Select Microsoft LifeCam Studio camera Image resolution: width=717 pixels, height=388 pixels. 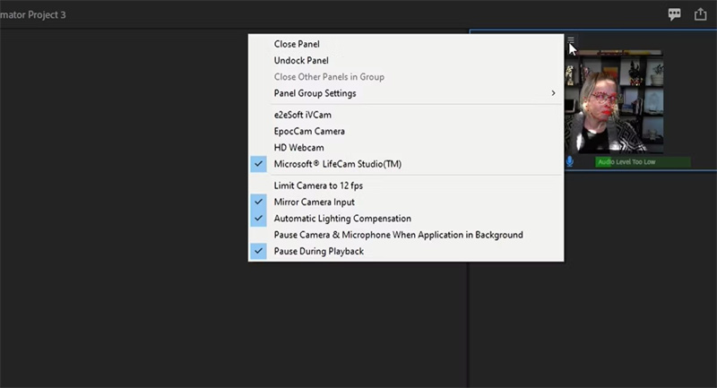[x=338, y=164]
